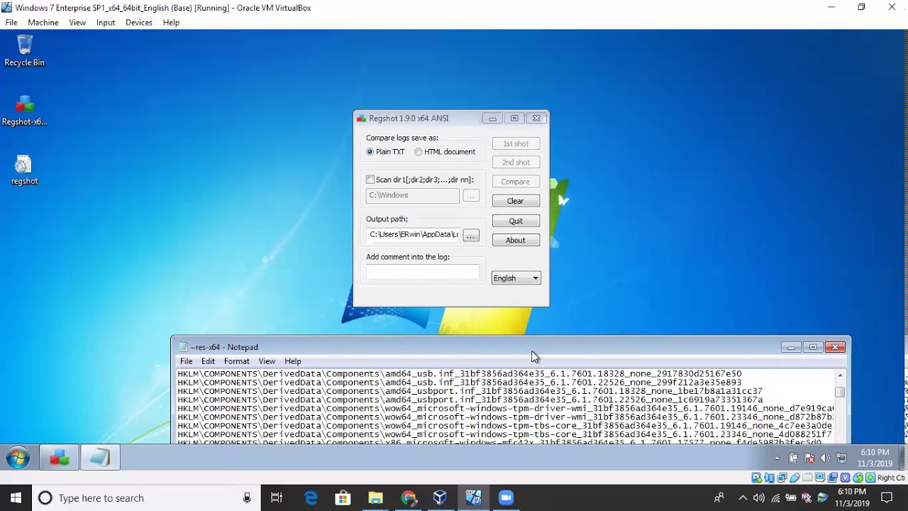Image resolution: width=908 pixels, height=511 pixels.
Task: Click the network monitor icon in guest tray
Action: coord(842,458)
